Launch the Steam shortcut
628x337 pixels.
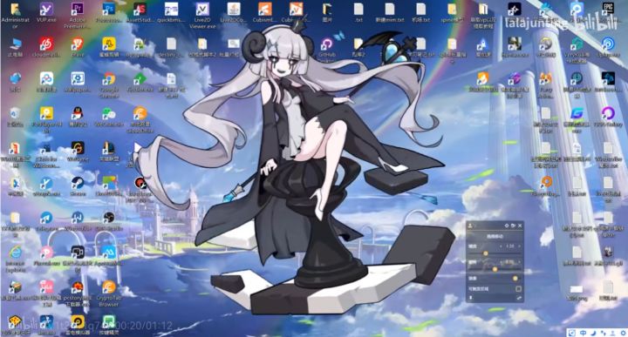tap(78, 183)
